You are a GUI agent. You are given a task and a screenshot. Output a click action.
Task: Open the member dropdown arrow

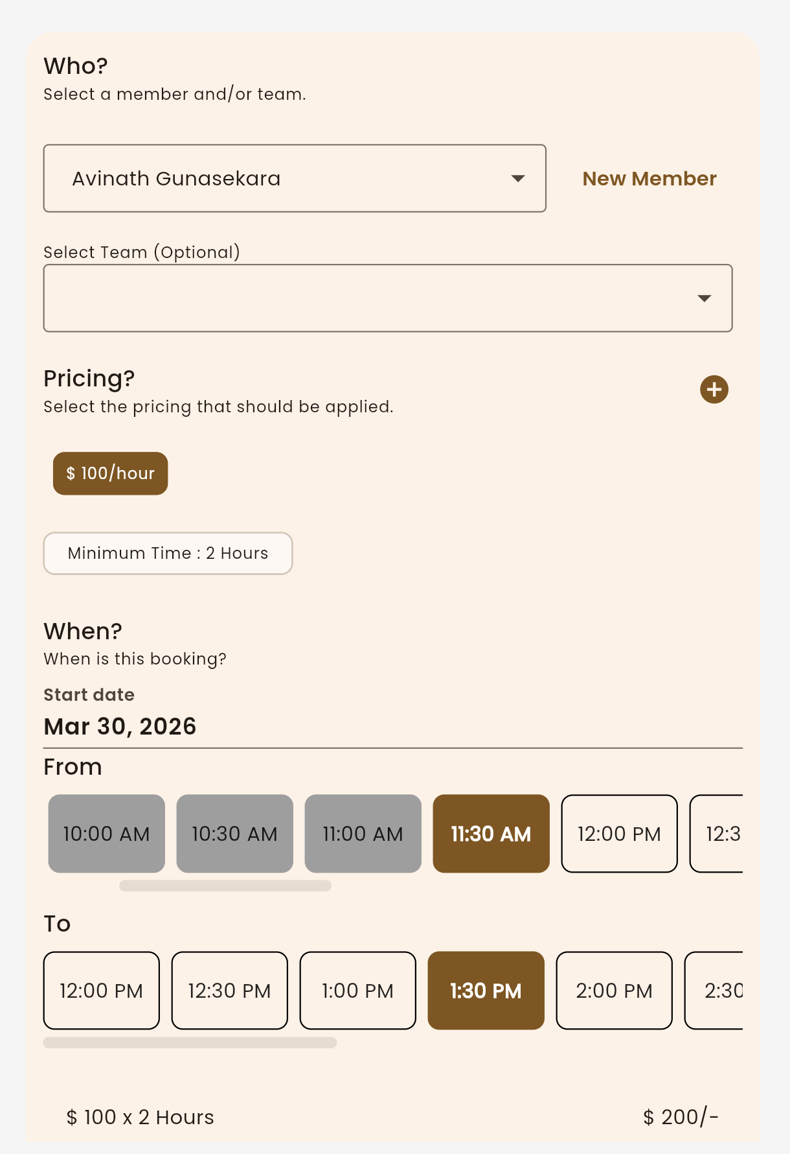(x=517, y=178)
